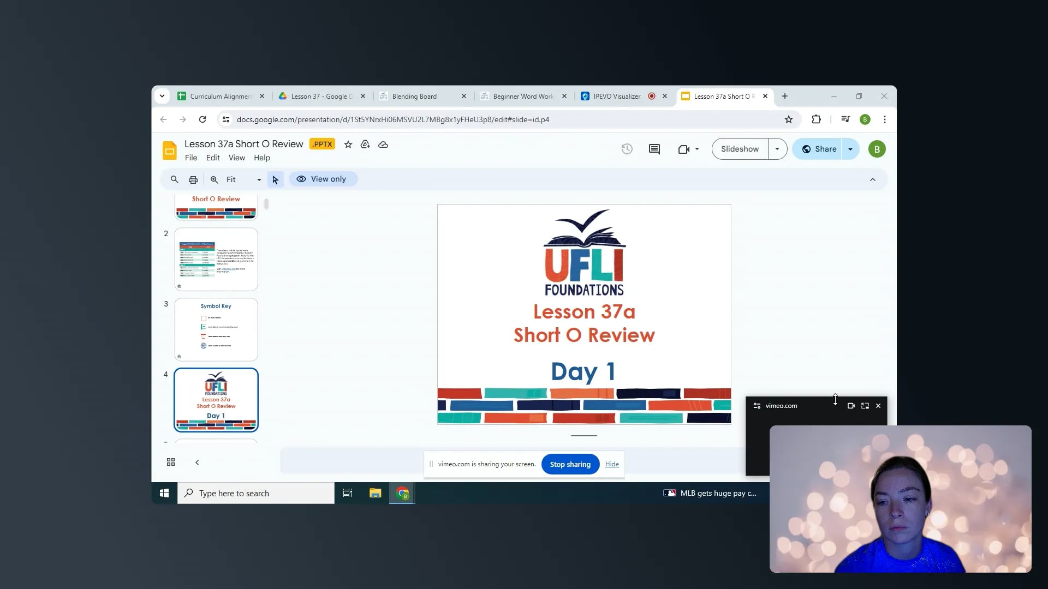Print the presentation
The height and width of the screenshot is (589, 1048).
coord(193,179)
